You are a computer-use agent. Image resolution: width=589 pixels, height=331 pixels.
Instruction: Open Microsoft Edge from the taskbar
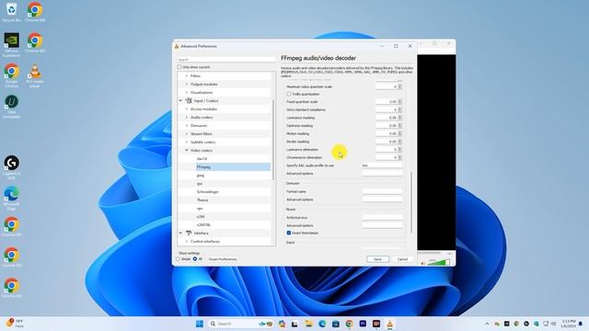coord(322,324)
